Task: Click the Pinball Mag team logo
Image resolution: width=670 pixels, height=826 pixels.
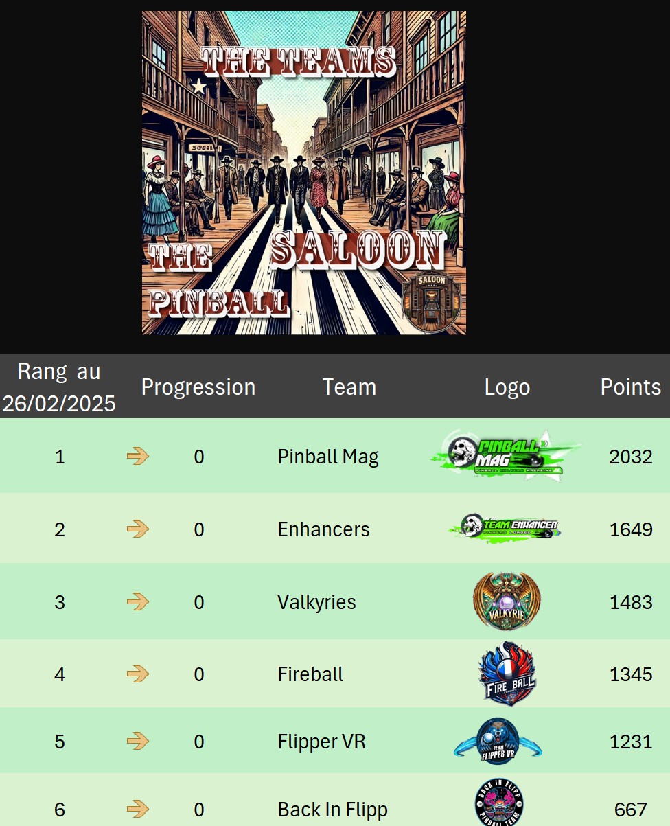Action: click(x=507, y=455)
